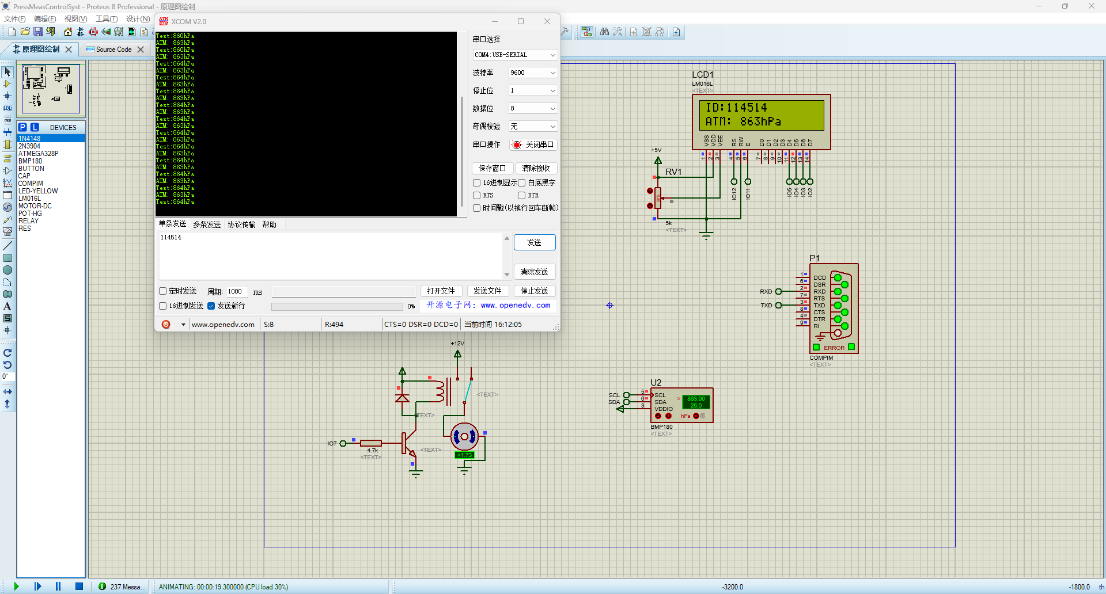Pick the 2D text 'A' tool
This screenshot has height=594, width=1106.
[7, 306]
